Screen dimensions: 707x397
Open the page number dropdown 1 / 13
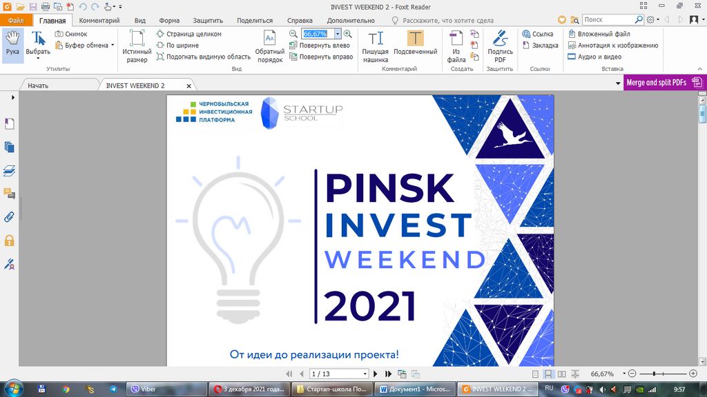point(365,374)
